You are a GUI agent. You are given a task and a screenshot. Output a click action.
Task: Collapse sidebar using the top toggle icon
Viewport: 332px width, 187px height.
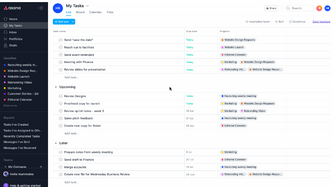[x=41, y=8]
